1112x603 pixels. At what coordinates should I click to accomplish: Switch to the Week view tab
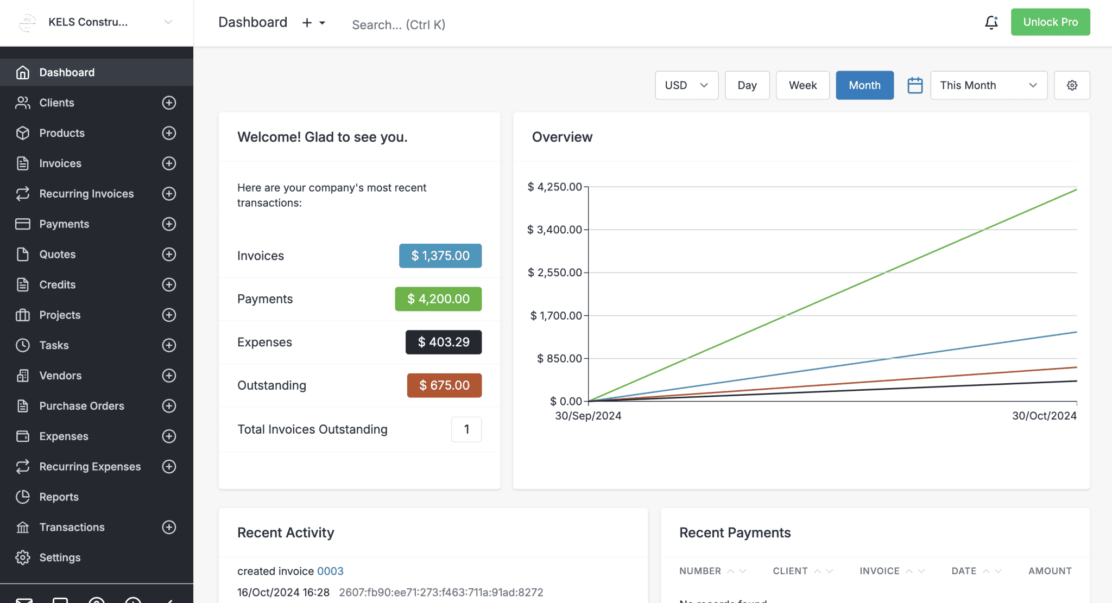tap(803, 85)
